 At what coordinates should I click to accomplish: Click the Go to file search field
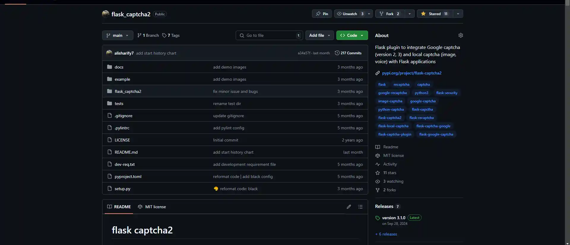click(x=269, y=36)
